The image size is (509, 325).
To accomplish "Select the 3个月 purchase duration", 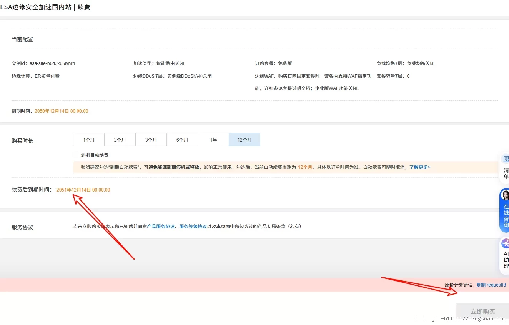I will [151, 140].
